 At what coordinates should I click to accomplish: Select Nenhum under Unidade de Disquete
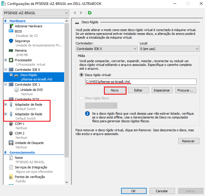coord(21,147)
